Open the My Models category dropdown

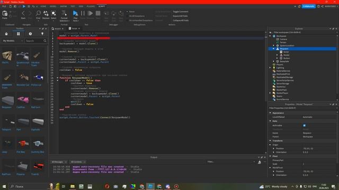pyautogui.click(x=13, y=41)
